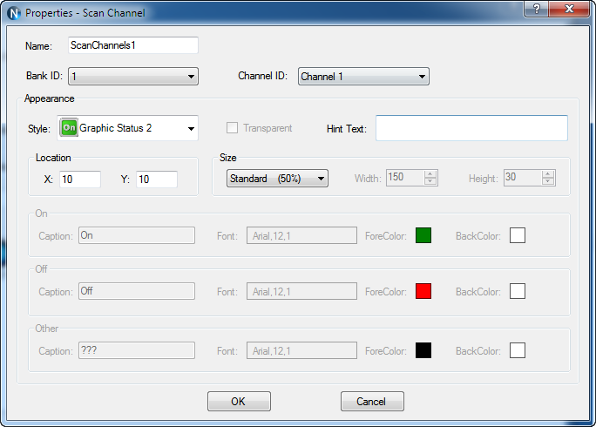Toggle the Transparent checkbox
The width and height of the screenshot is (596, 427).
point(232,128)
